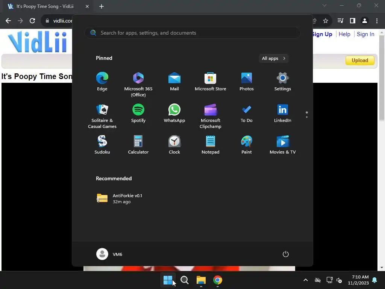Click the Start menu search field
385x289 pixels.
point(192,33)
